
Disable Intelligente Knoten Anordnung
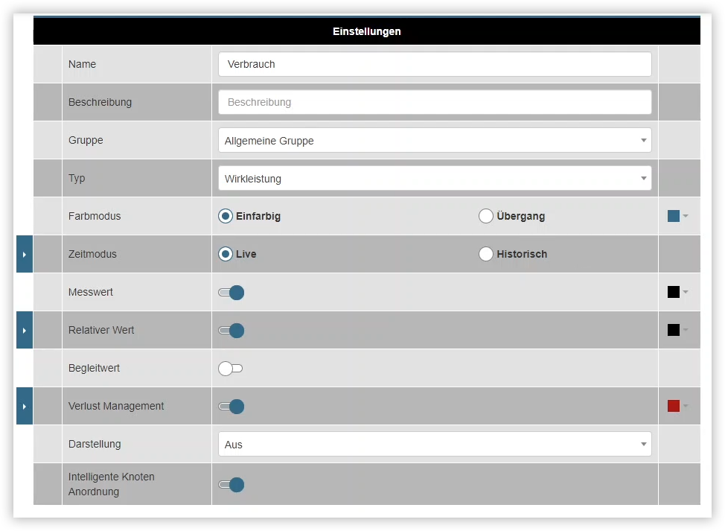click(231, 485)
